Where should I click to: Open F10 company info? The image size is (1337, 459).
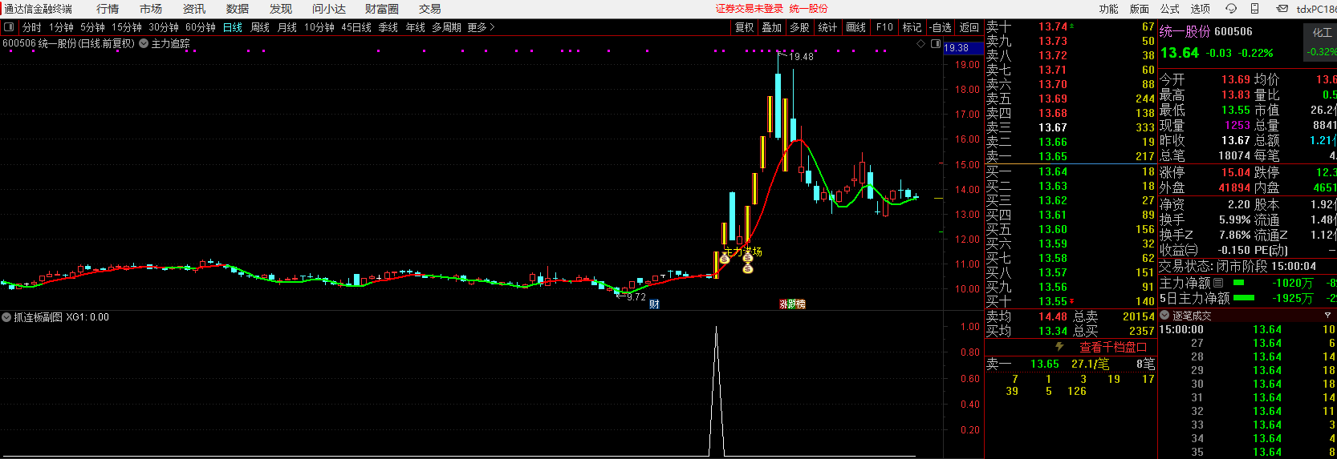tap(884, 27)
